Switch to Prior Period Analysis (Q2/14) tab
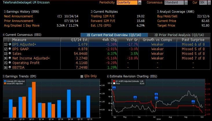The width and height of the screenshot is (212, 121). 179,35
